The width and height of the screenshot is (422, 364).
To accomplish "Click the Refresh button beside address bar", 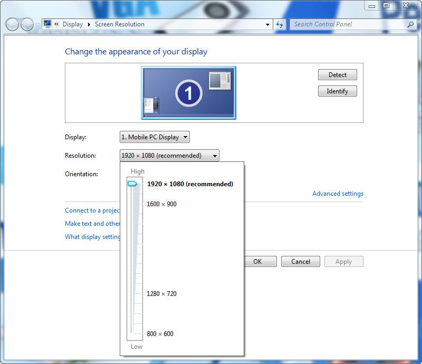I will point(280,24).
